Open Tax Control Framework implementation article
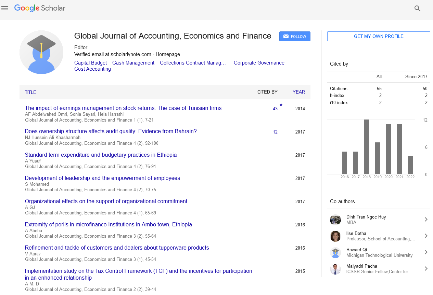 coord(139,274)
